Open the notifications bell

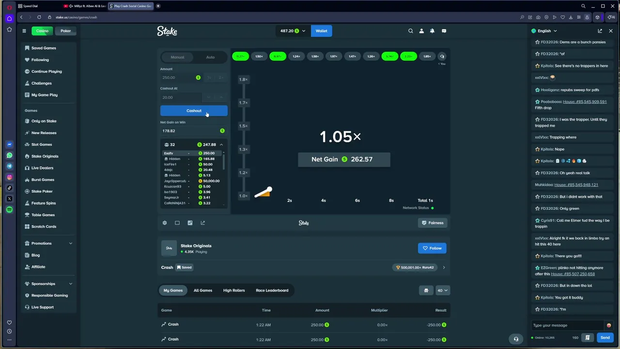click(432, 31)
